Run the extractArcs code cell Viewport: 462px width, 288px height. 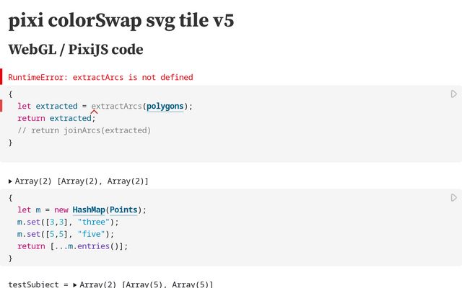453,94
